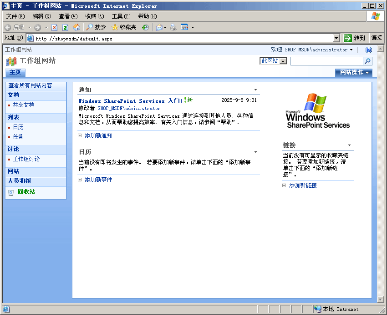Image resolution: width=387 pixels, height=315 pixels.
Task: Open the 文件 menu
Action: [x=15, y=16]
